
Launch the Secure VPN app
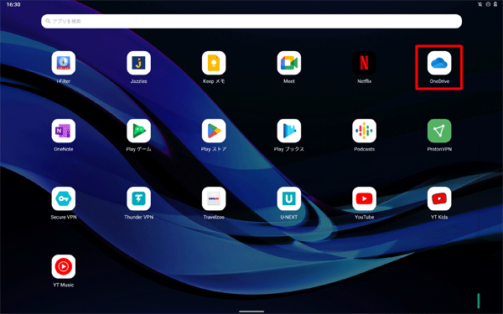(64, 198)
